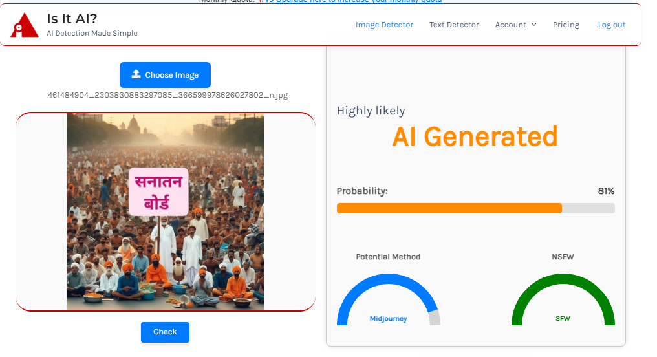Click the blue Potential Method gauge

coord(352,290)
